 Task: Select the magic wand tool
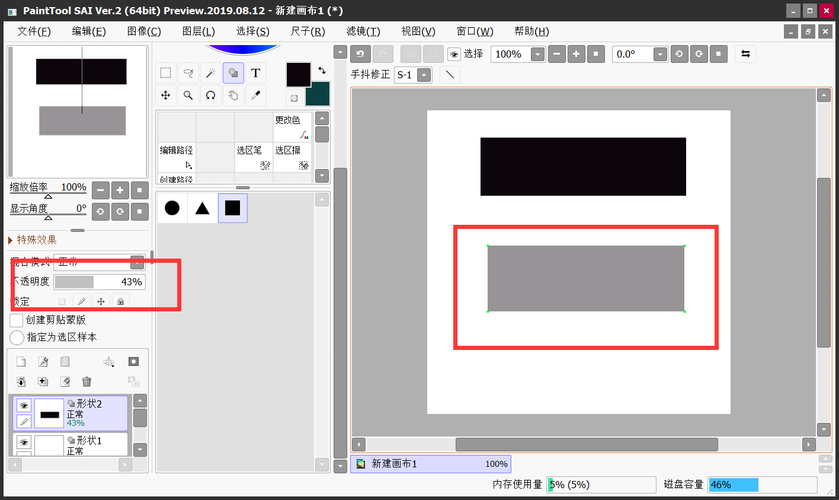(x=211, y=73)
